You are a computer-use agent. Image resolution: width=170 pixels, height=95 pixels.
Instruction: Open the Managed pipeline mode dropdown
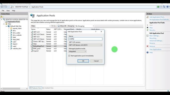[x=77, y=51]
